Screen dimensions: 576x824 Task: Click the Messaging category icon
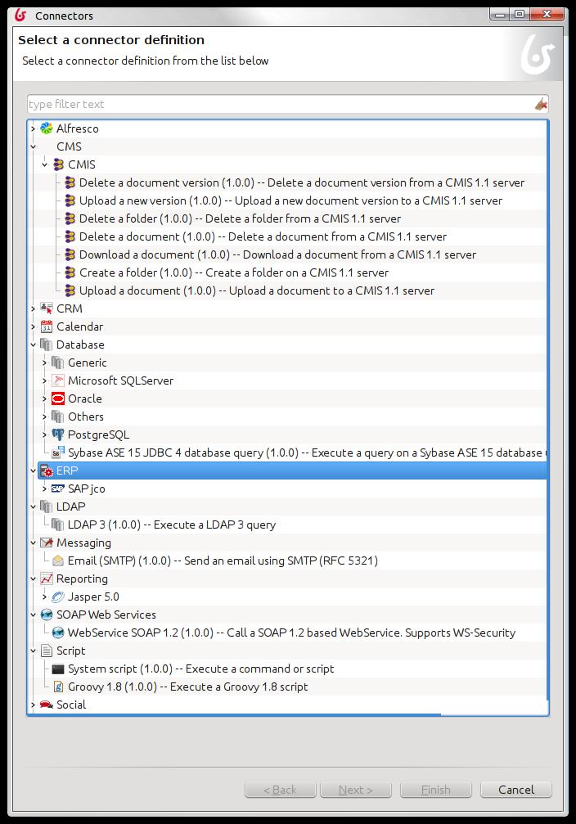tap(47, 543)
